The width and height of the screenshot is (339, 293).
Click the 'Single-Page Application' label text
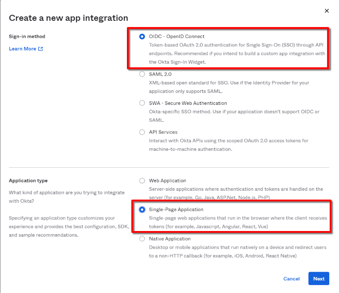(x=176, y=209)
